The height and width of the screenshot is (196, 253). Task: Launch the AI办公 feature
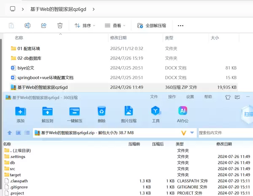tap(183, 111)
